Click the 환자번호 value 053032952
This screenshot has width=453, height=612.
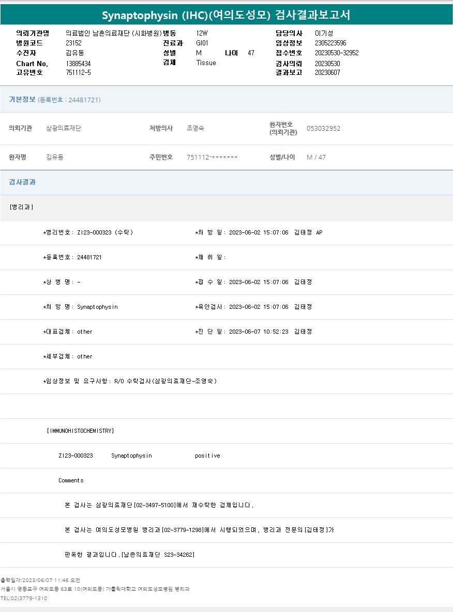point(323,128)
